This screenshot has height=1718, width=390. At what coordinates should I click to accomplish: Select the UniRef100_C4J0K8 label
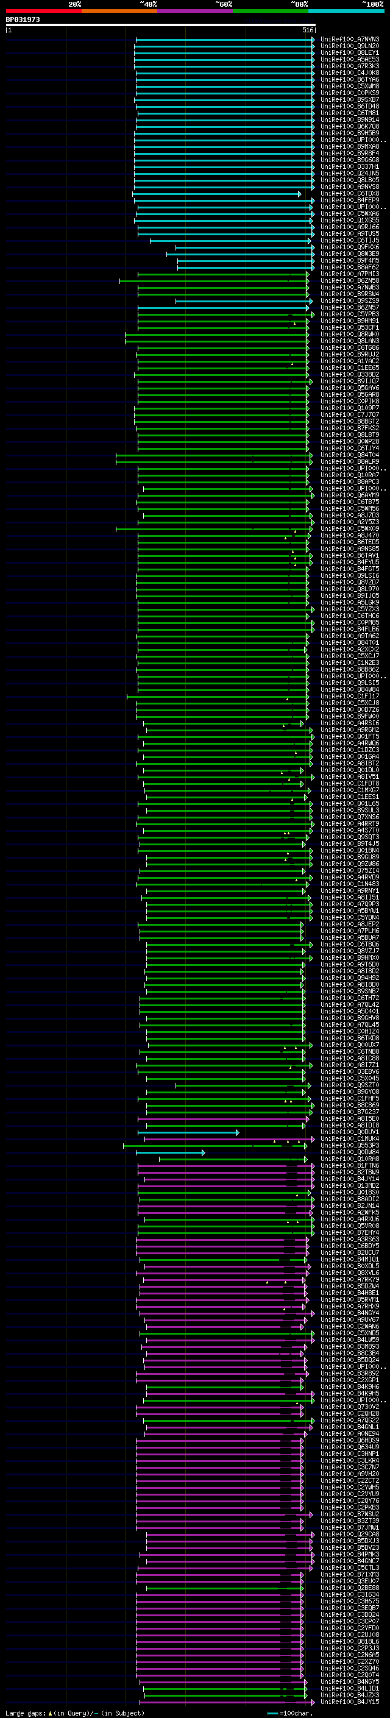coord(350,73)
